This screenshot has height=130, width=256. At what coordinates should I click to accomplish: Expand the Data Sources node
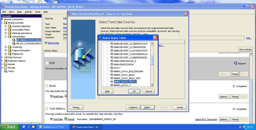click(x=2, y=57)
